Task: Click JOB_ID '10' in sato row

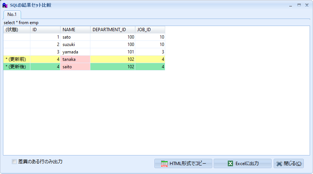Action: tap(150, 37)
